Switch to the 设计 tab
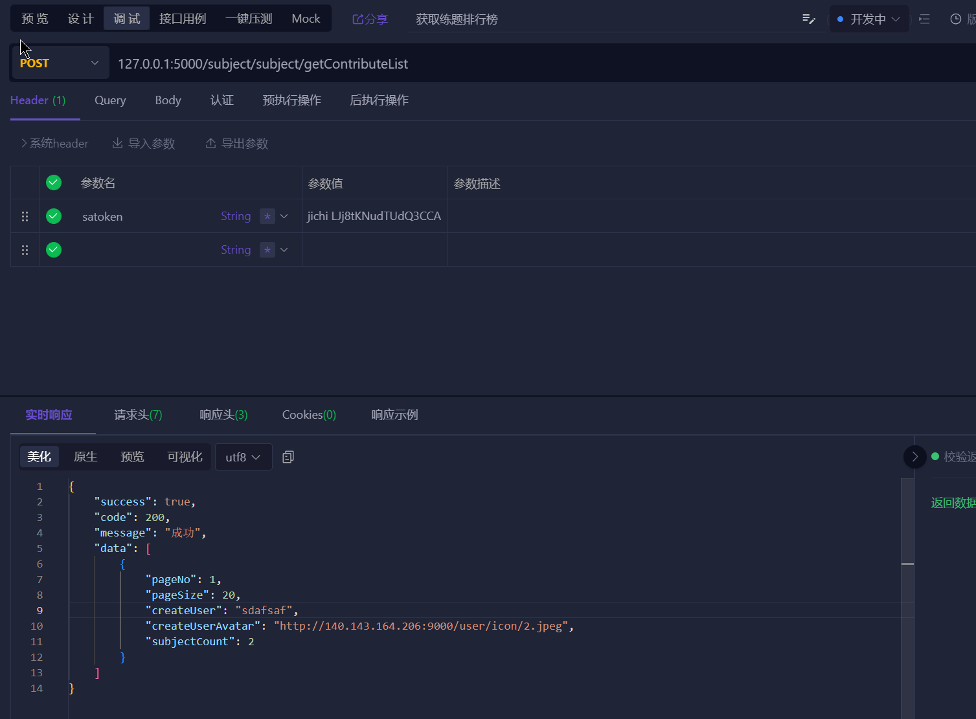This screenshot has height=719, width=976. pyautogui.click(x=81, y=19)
